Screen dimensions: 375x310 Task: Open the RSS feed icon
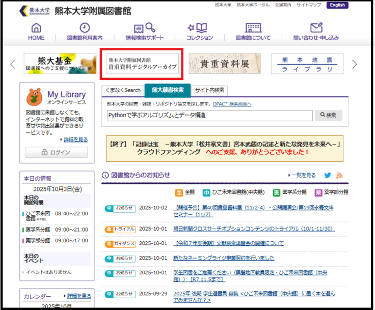tap(339, 175)
